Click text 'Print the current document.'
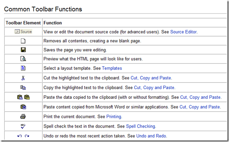Screen dimensions: 229x142 pyautogui.click(x=70, y=117)
